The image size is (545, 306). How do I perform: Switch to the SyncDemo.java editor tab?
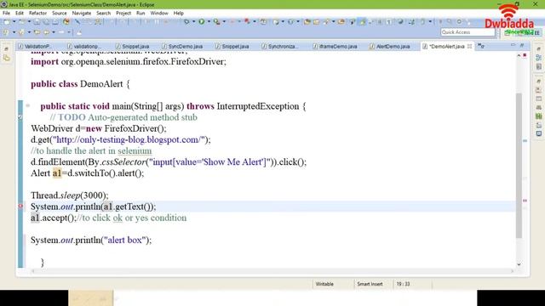[182, 46]
